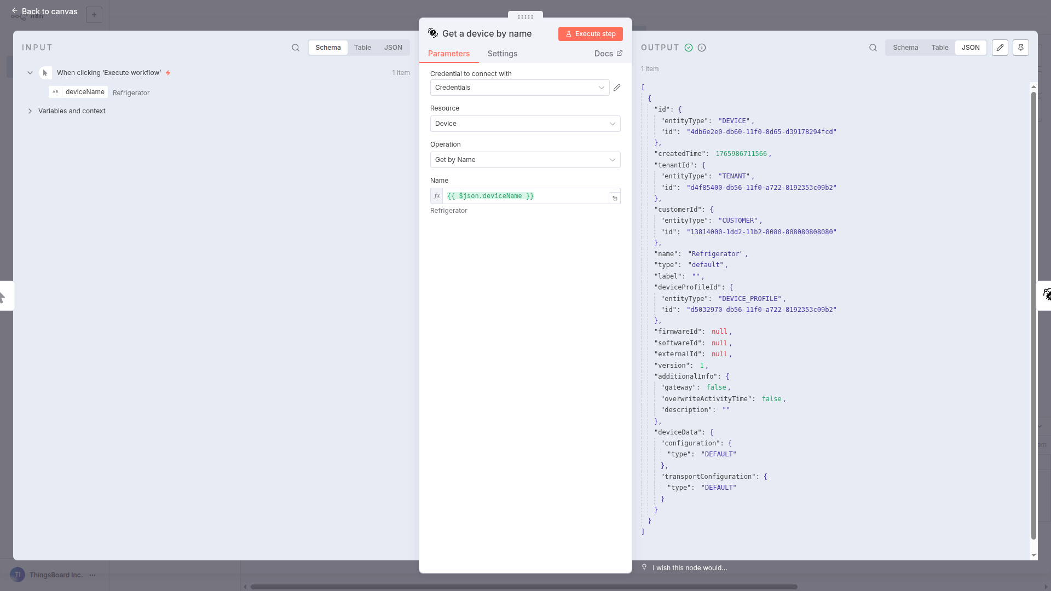Edit output with pencil icon
The image size is (1051, 591).
(x=1000, y=48)
